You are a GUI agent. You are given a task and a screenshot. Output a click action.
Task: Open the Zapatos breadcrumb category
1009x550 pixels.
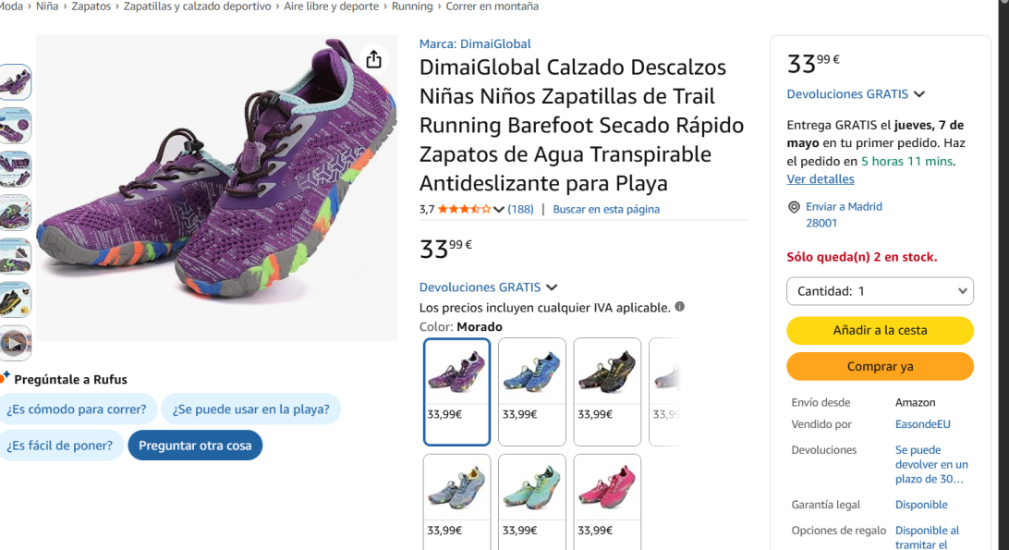pyautogui.click(x=91, y=6)
